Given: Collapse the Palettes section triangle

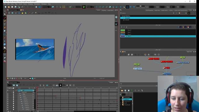Looking at the screenshot, I should click(x=121, y=13).
